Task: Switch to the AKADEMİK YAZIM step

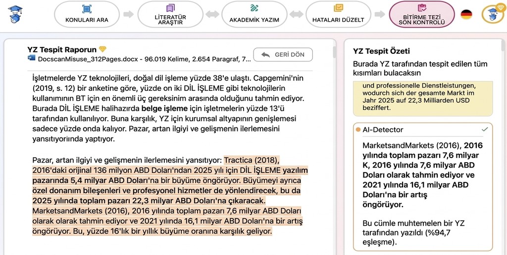Action: 254,14
